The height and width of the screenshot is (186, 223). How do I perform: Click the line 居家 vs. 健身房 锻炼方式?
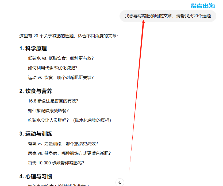[x=69, y=153]
